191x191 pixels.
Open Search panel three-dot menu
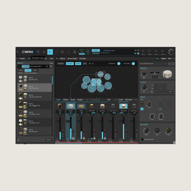(51, 63)
